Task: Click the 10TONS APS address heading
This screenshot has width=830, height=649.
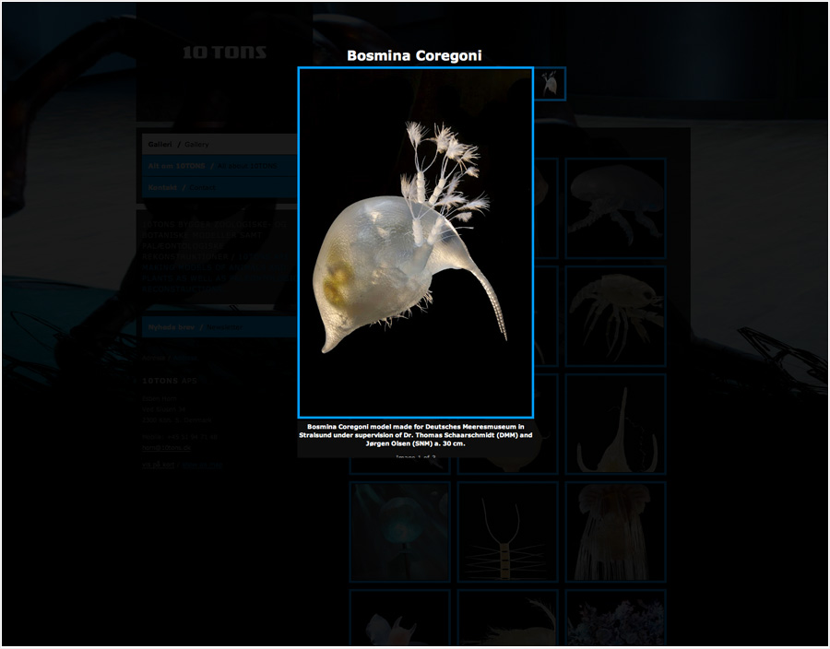Action: click(170, 381)
